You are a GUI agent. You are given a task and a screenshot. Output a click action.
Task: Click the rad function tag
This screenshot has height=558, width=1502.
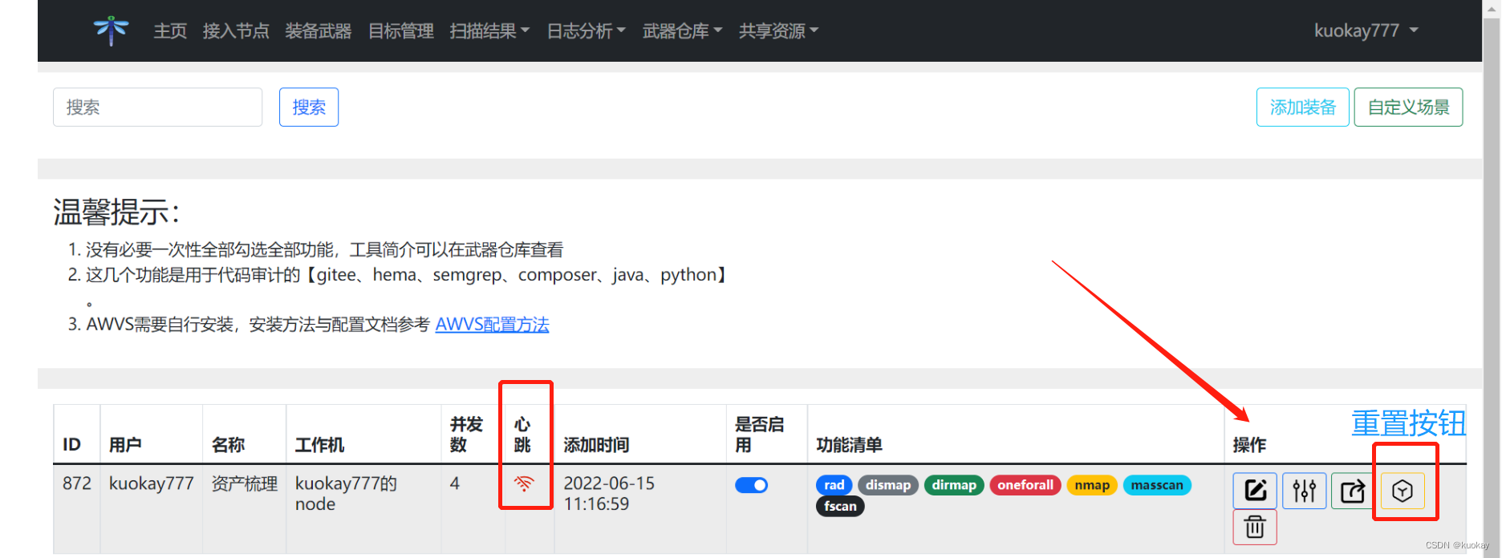(834, 485)
